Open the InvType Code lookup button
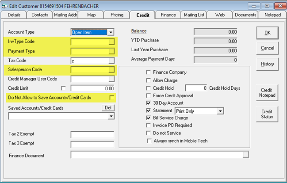 click(111, 42)
